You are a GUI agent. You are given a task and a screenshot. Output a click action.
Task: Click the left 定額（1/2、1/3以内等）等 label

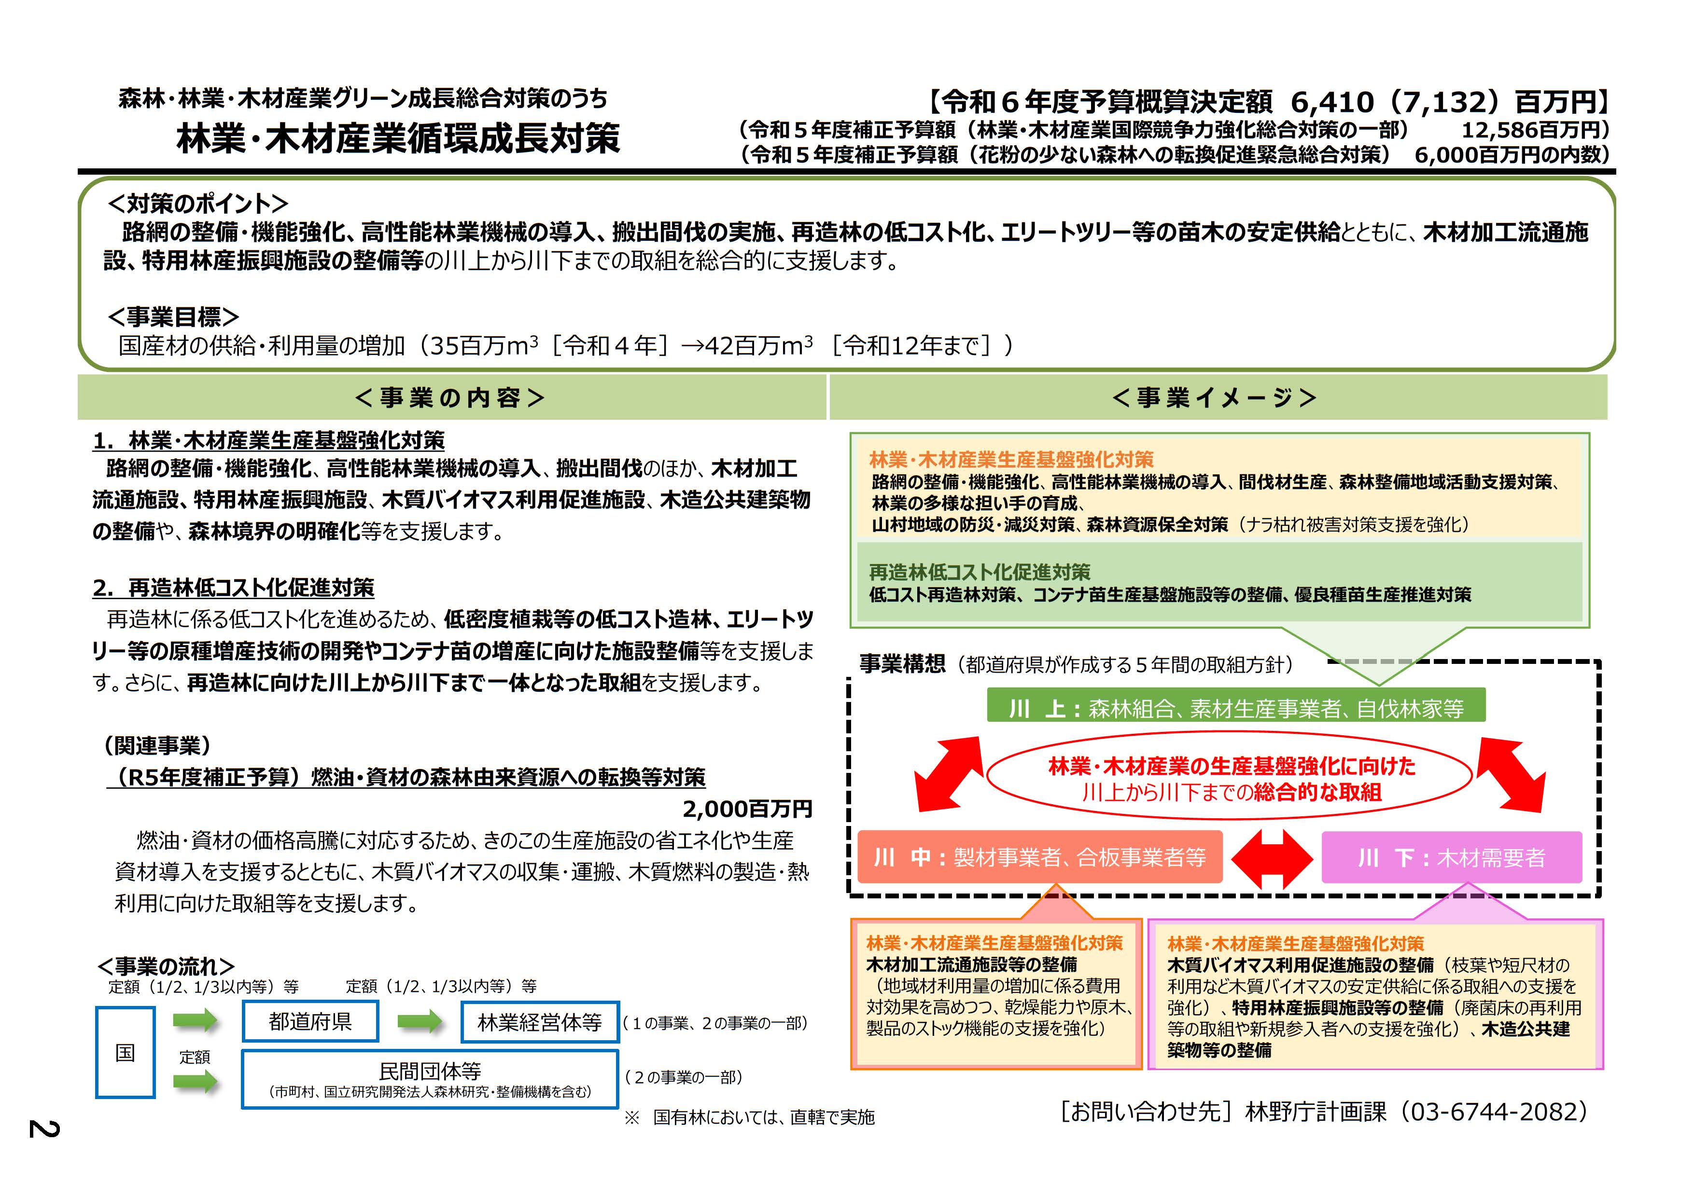click(204, 986)
